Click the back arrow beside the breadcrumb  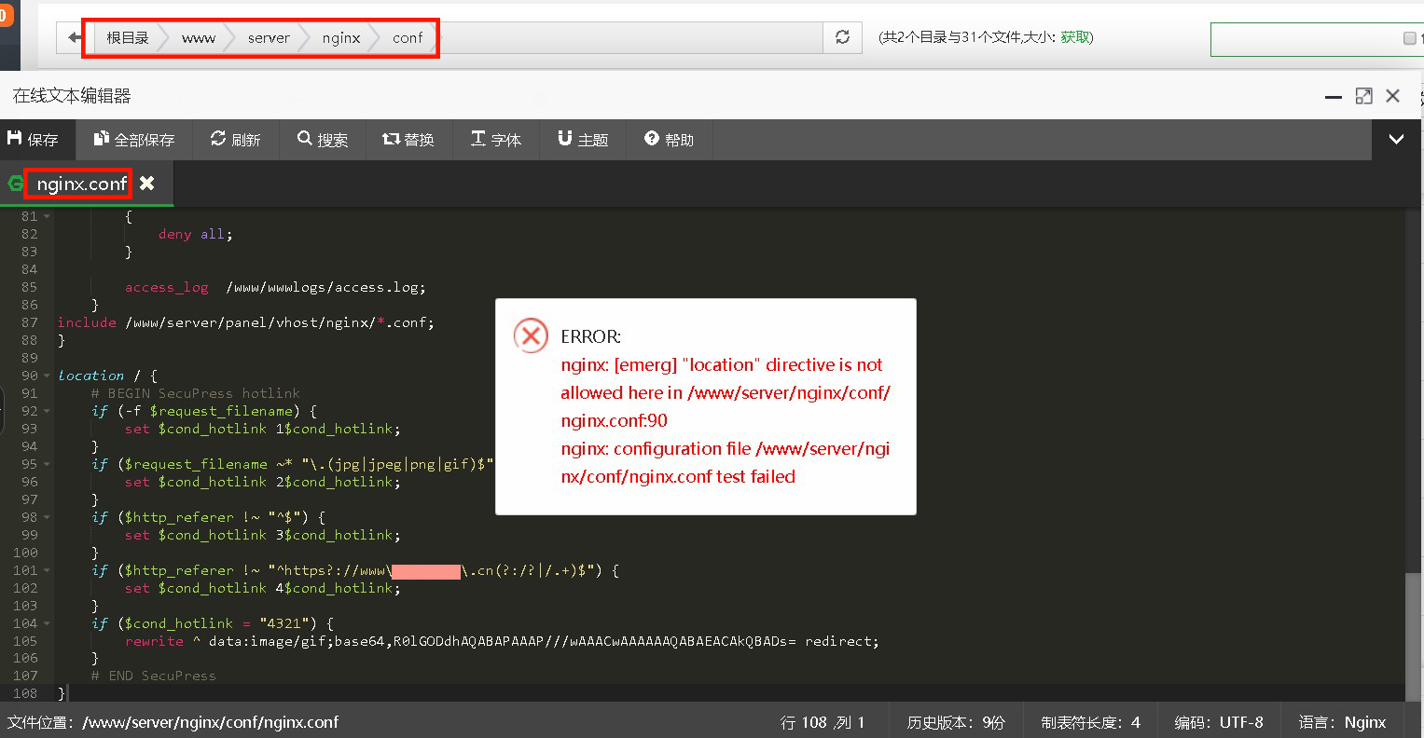pyautogui.click(x=75, y=38)
